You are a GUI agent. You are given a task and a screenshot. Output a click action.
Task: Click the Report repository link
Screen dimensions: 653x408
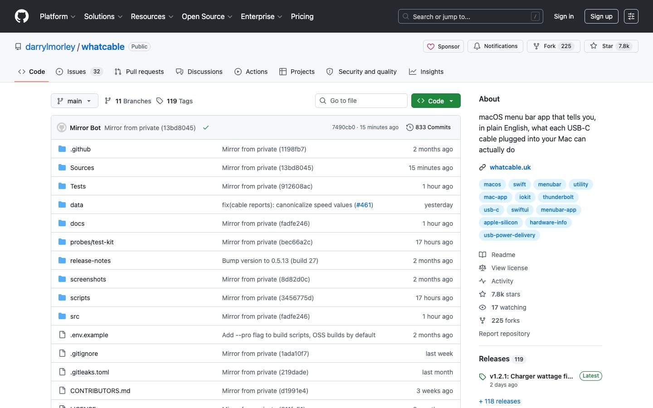click(504, 334)
